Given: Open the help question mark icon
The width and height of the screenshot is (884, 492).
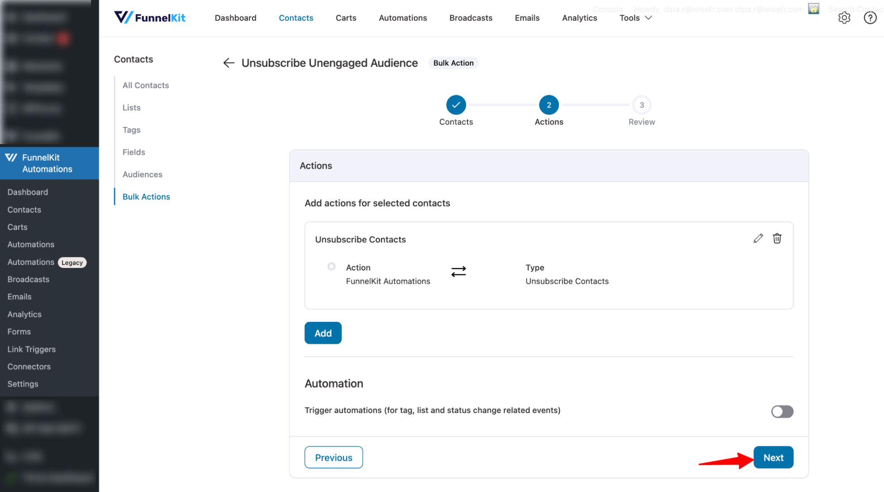Looking at the screenshot, I should point(870,18).
